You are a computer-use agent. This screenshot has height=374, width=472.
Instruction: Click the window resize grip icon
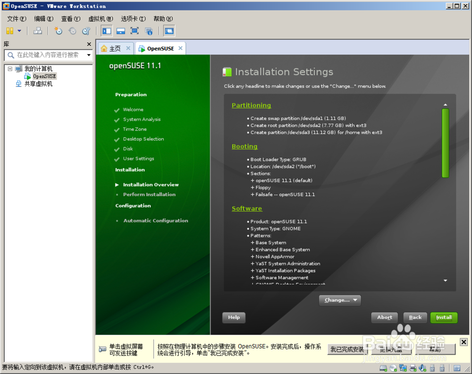468,370
